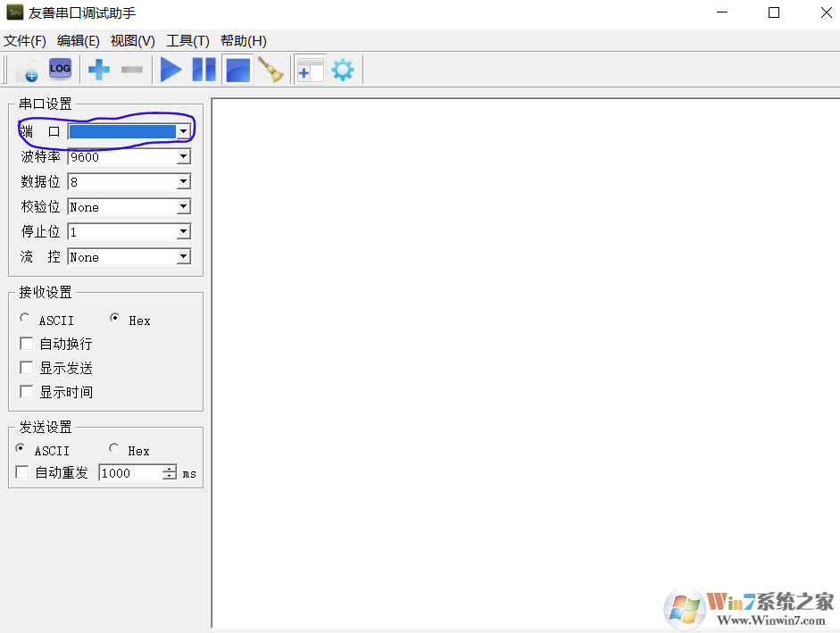This screenshot has width=840, height=633.
Task: Click the pause icon in toolbar
Action: [204, 70]
